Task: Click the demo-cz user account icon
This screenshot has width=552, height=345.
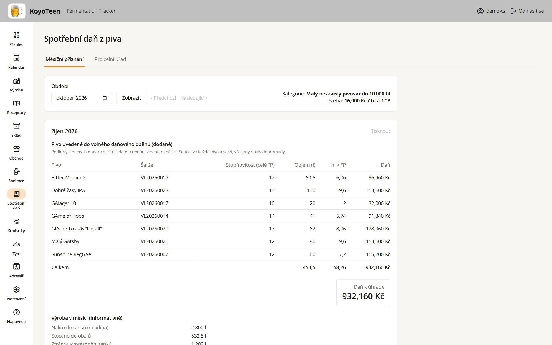Action: point(480,11)
